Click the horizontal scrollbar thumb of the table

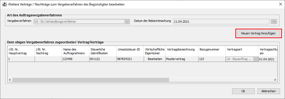[91, 80]
